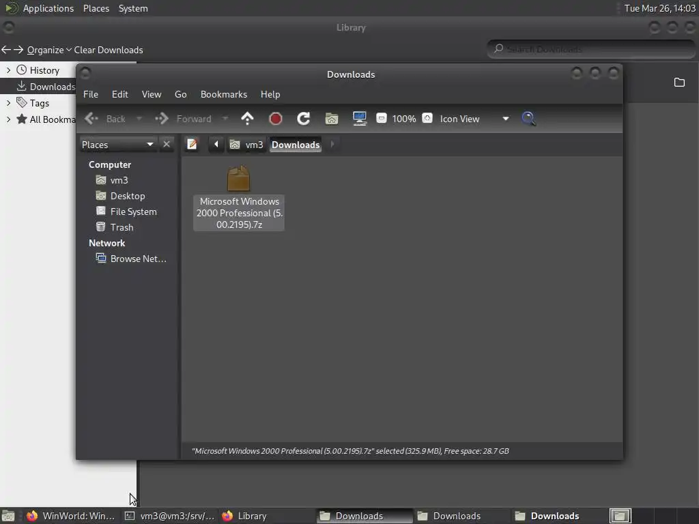Click the Back navigation button
This screenshot has height=524, width=699.
(106, 119)
